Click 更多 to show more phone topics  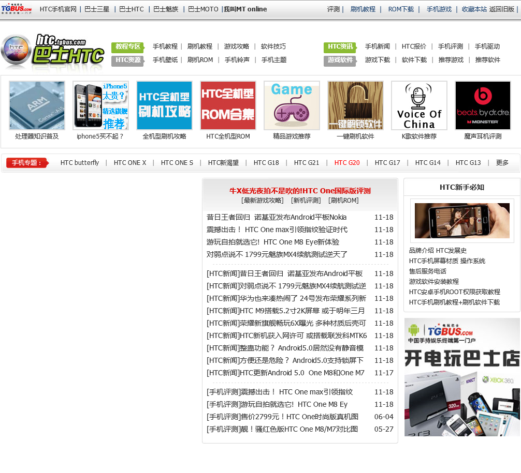tap(502, 163)
